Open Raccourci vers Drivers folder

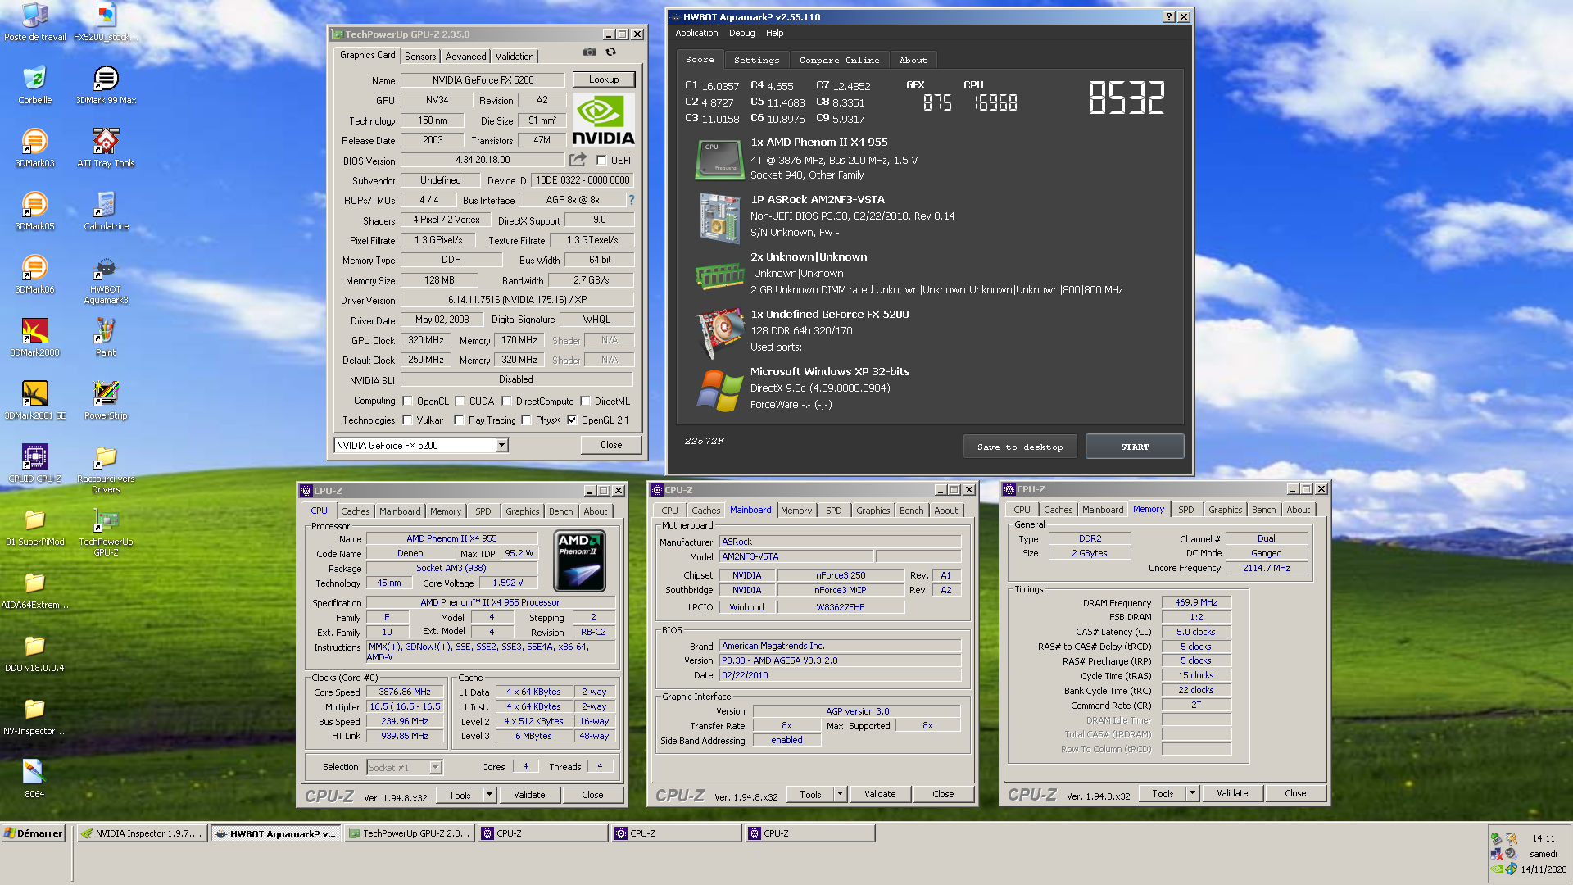point(106,470)
